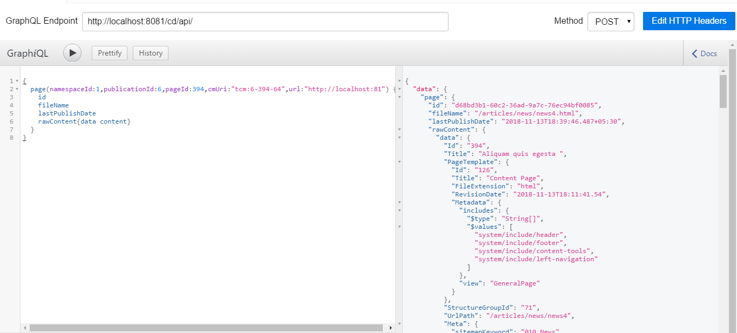The image size is (737, 333).
Task: Collapse the "includes" metadata object
Action: tap(398, 210)
